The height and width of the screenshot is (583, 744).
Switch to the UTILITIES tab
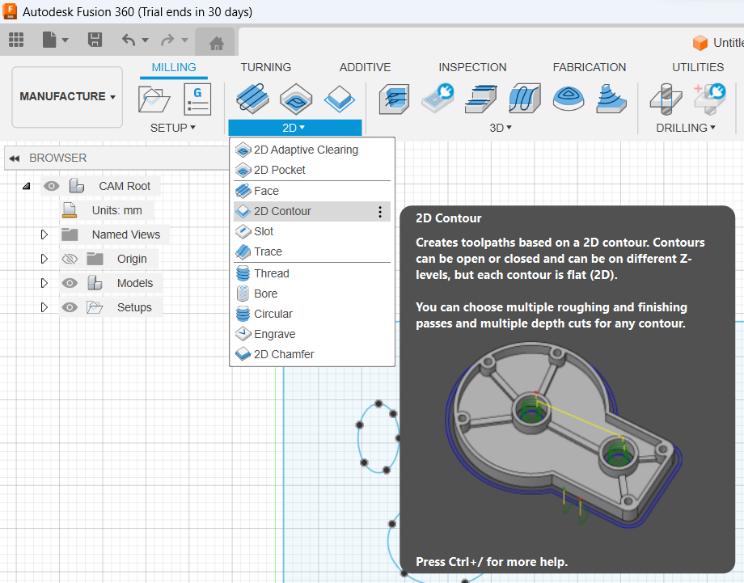tap(698, 67)
